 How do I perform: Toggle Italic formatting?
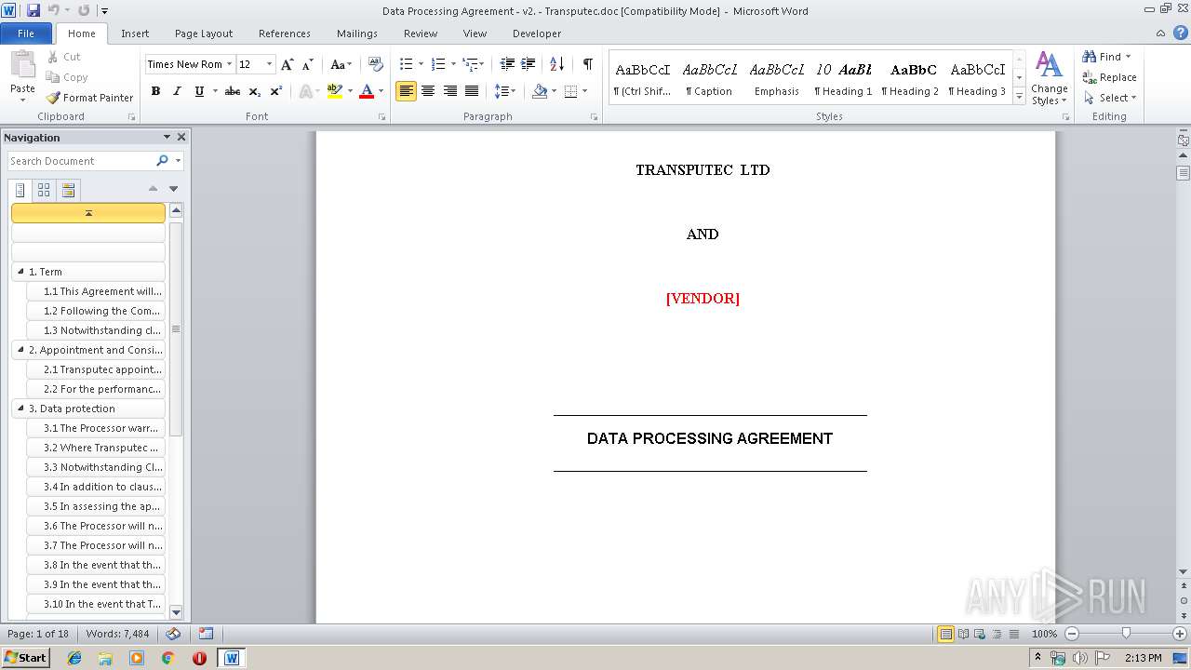tap(177, 91)
